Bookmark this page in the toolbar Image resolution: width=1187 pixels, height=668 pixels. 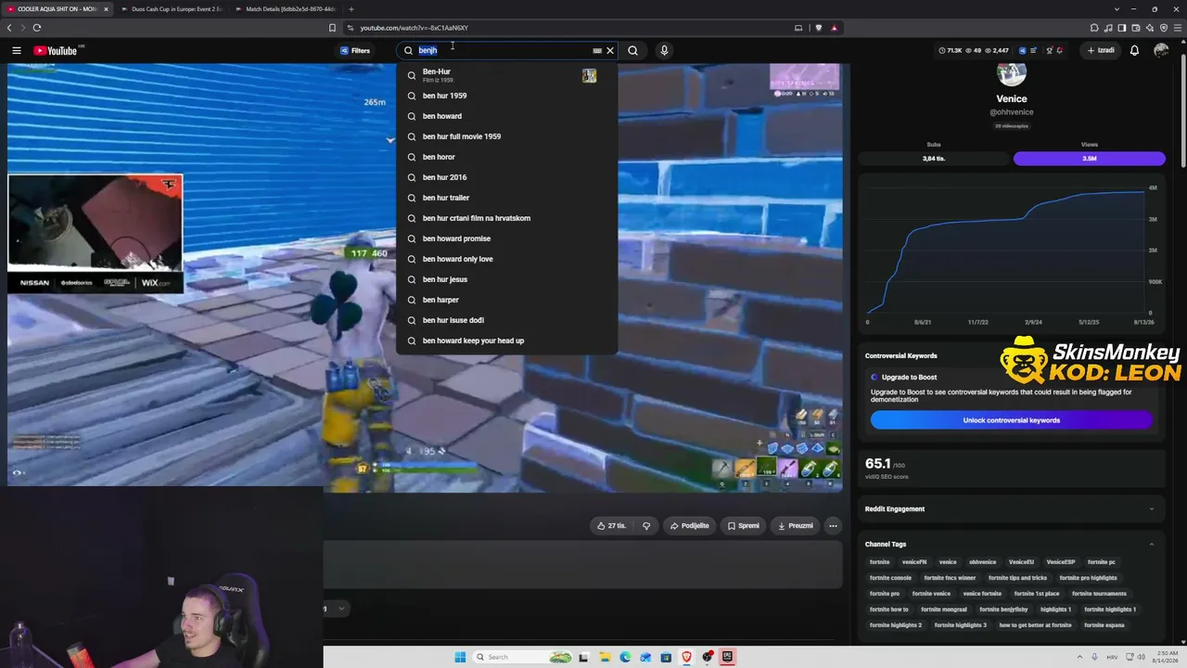332,28
